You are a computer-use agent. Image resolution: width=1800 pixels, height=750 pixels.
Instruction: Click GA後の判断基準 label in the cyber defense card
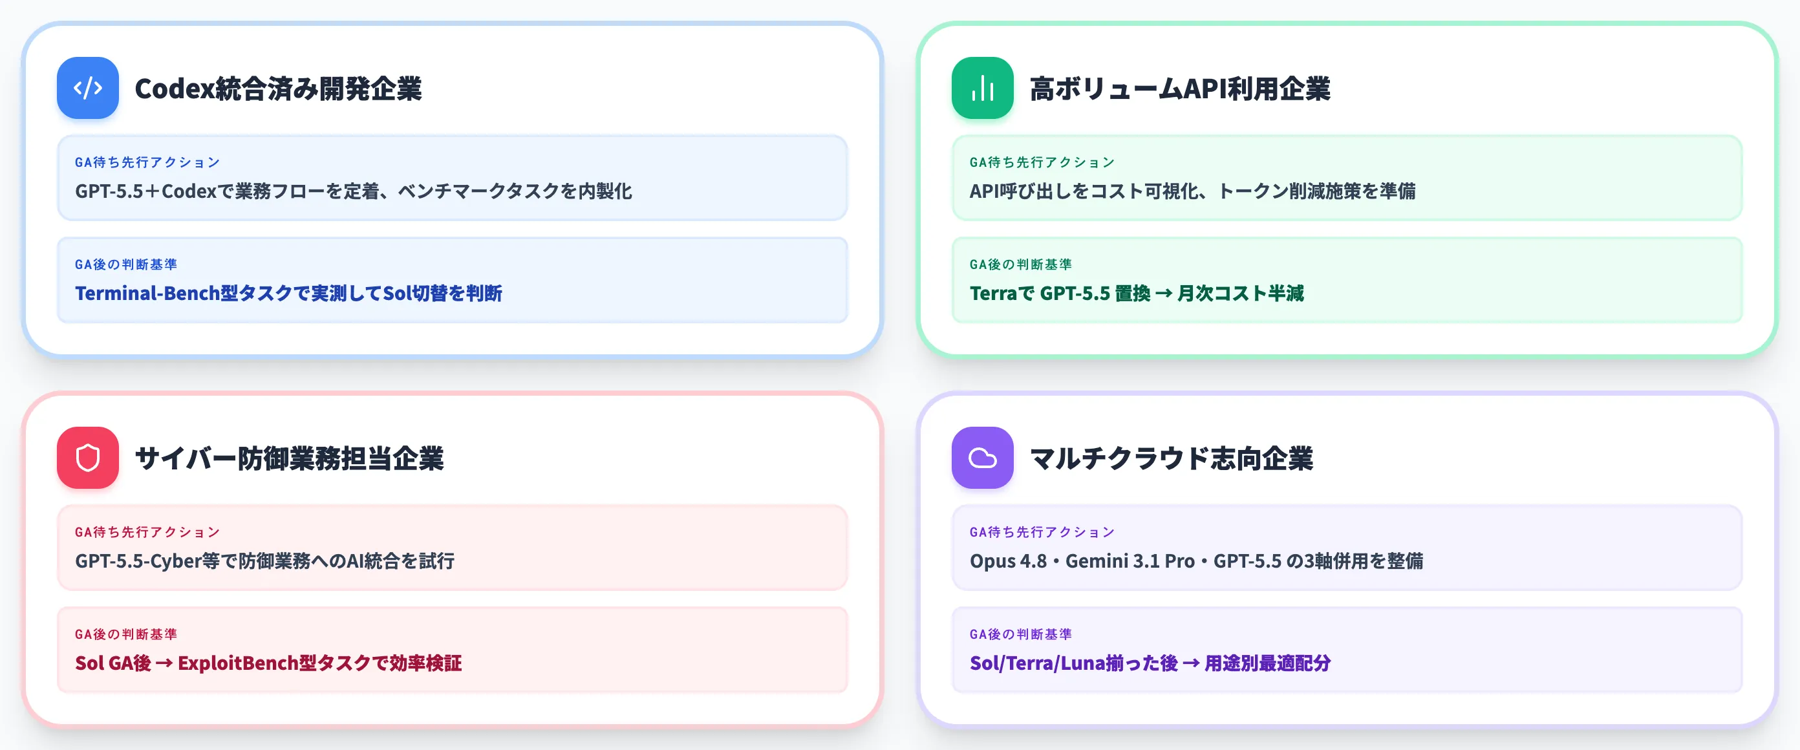(x=126, y=634)
